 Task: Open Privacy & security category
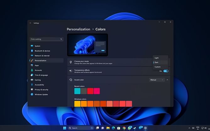coord(46,90)
